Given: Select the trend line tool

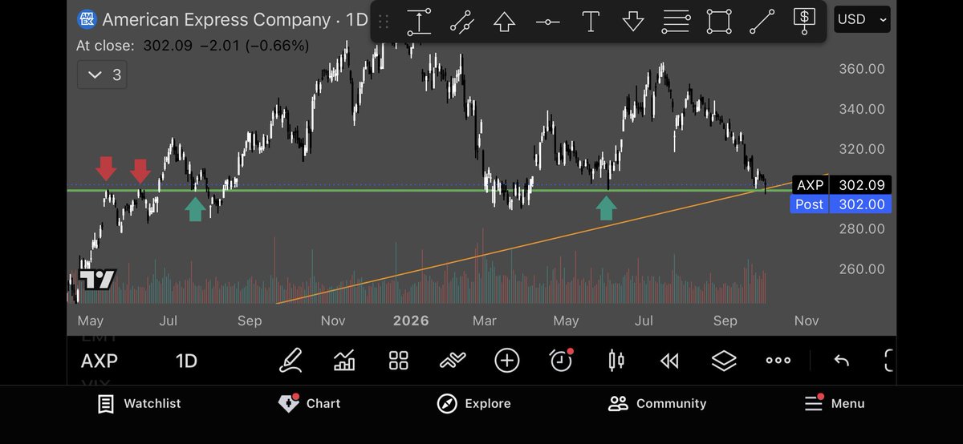Looking at the screenshot, I should 762,22.
